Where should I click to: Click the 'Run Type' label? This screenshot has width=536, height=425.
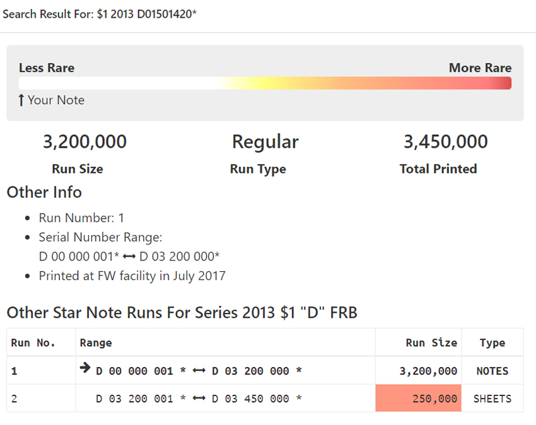point(258,169)
